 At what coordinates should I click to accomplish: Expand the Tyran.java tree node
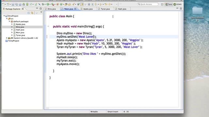12,35
